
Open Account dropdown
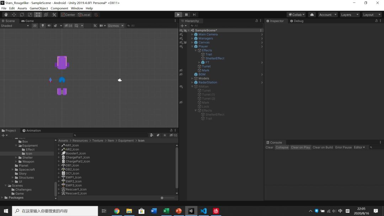(328, 15)
